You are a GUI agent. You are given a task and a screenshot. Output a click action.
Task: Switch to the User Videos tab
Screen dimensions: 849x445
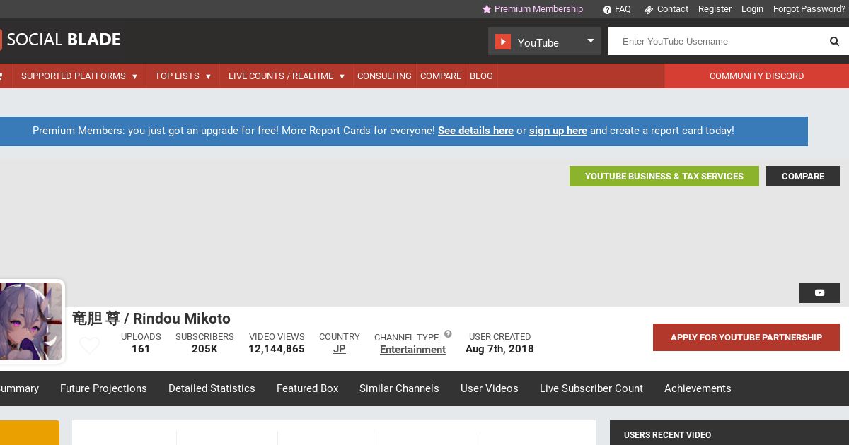coord(490,388)
